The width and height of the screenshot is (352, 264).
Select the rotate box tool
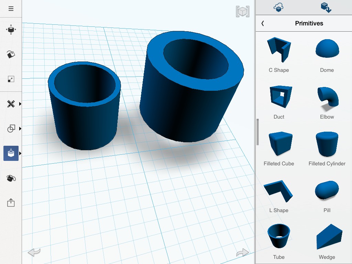click(11, 54)
